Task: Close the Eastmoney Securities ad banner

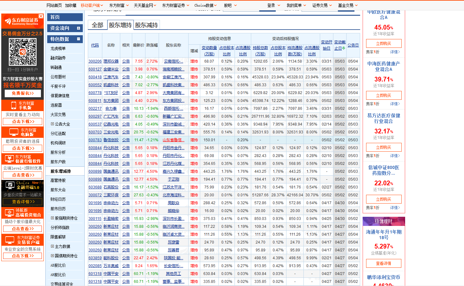Action: pos(41,16)
